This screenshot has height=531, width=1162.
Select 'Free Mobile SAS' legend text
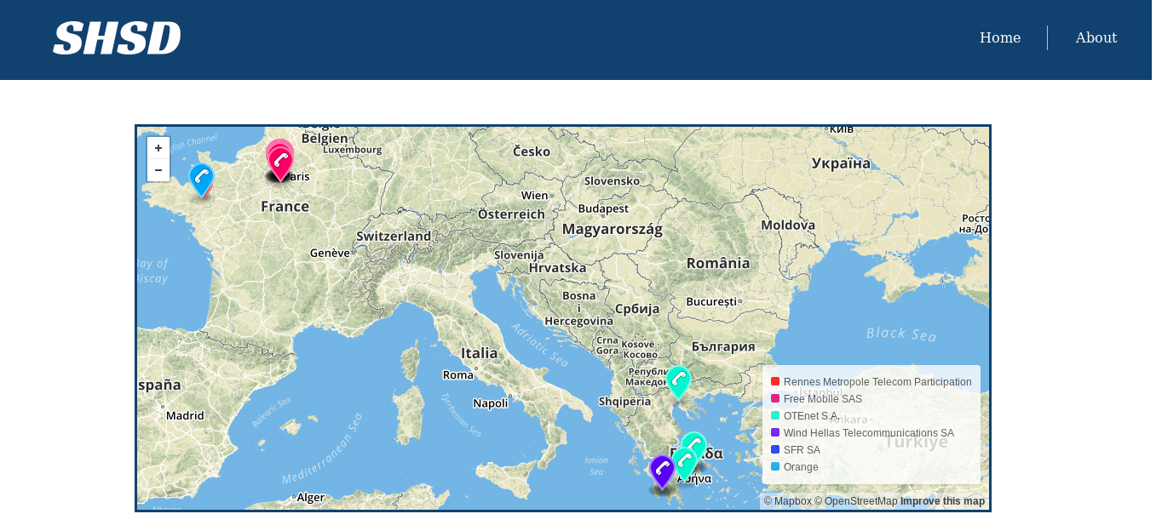(823, 399)
